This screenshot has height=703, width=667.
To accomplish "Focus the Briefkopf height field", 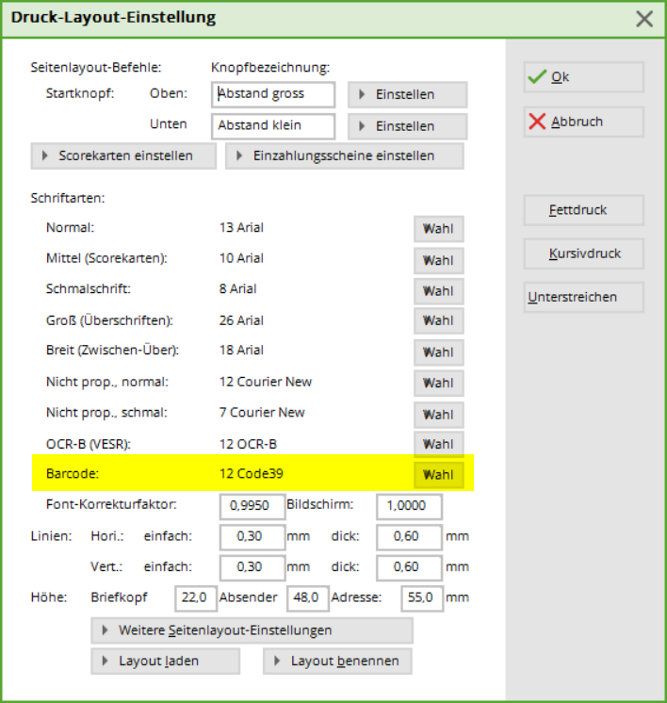I will 195,598.
